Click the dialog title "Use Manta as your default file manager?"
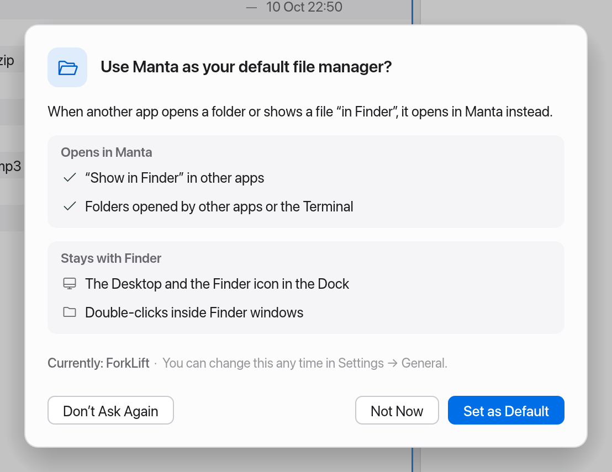The height and width of the screenshot is (472, 612). click(x=246, y=67)
